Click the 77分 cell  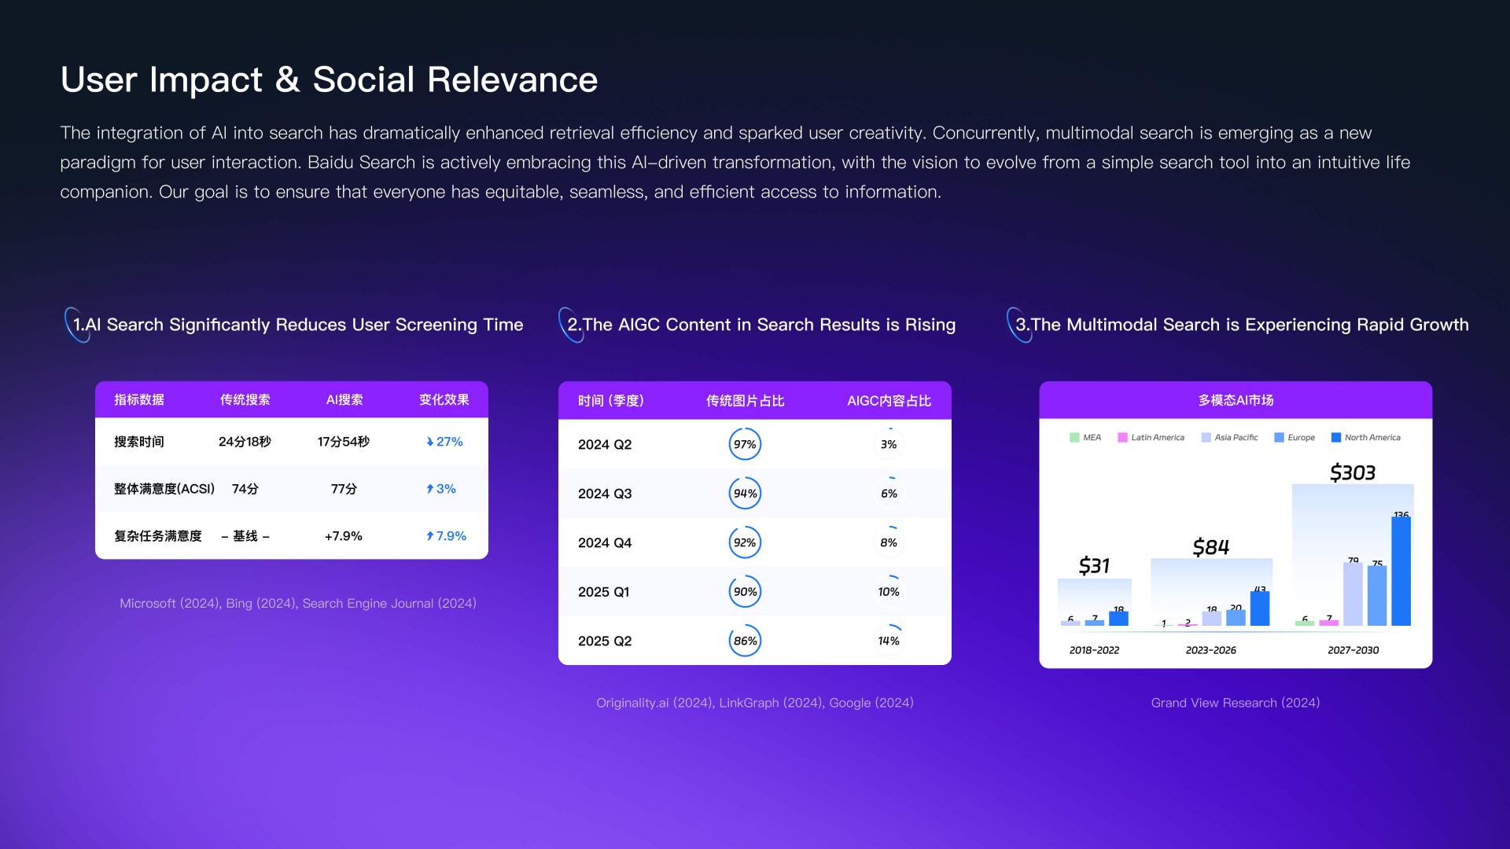tap(344, 489)
